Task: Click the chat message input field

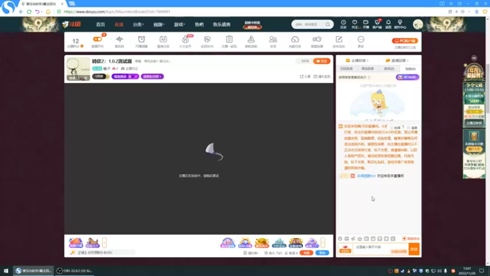Action: pos(380,249)
